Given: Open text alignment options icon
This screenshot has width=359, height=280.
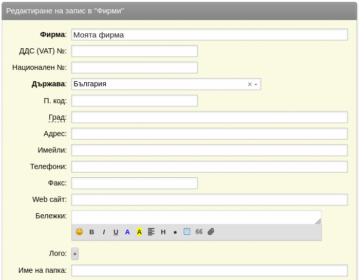Looking at the screenshot, I should point(151,232).
